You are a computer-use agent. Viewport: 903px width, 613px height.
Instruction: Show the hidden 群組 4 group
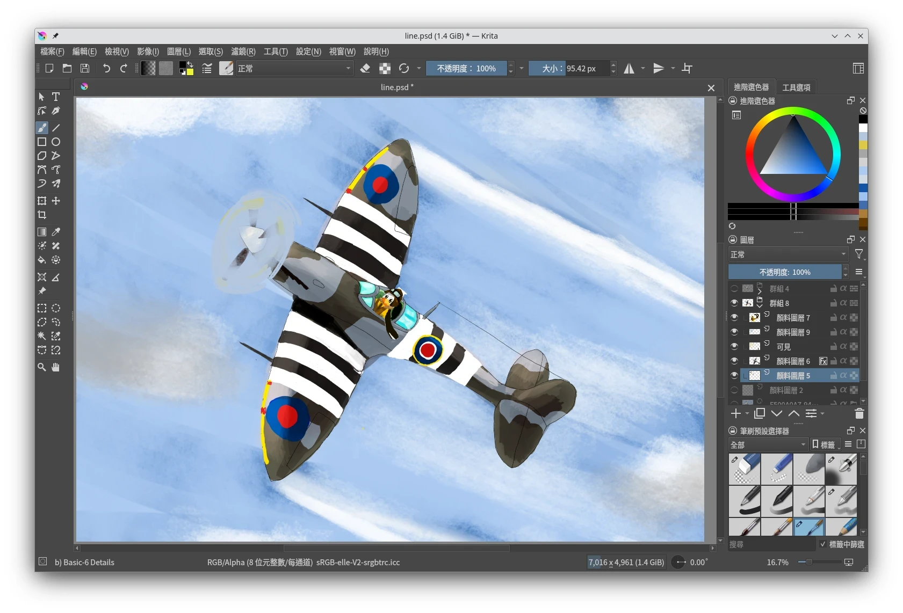(734, 288)
